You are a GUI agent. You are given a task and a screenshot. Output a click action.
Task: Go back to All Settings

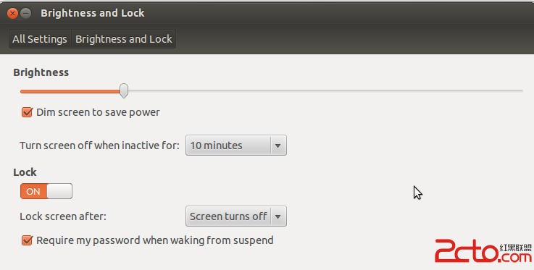40,39
